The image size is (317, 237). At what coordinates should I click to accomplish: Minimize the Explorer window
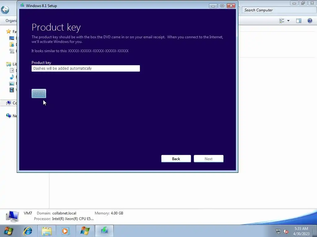294,3
